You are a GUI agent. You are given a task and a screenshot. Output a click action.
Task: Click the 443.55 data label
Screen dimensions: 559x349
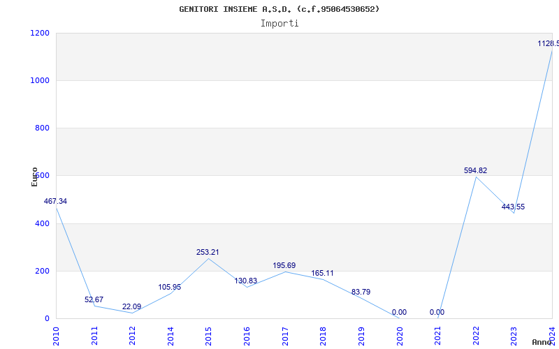513,207
